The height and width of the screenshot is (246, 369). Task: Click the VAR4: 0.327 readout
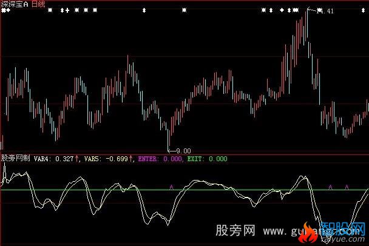pyautogui.click(x=53, y=159)
